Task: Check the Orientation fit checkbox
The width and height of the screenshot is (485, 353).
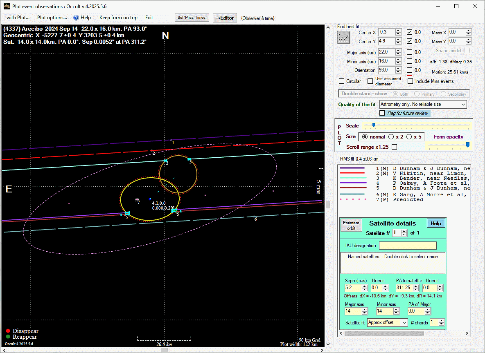Action: coord(410,70)
